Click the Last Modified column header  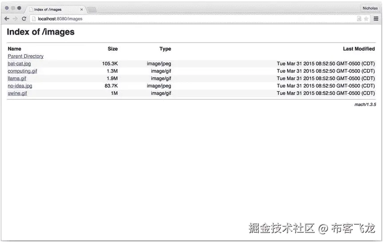(359, 49)
